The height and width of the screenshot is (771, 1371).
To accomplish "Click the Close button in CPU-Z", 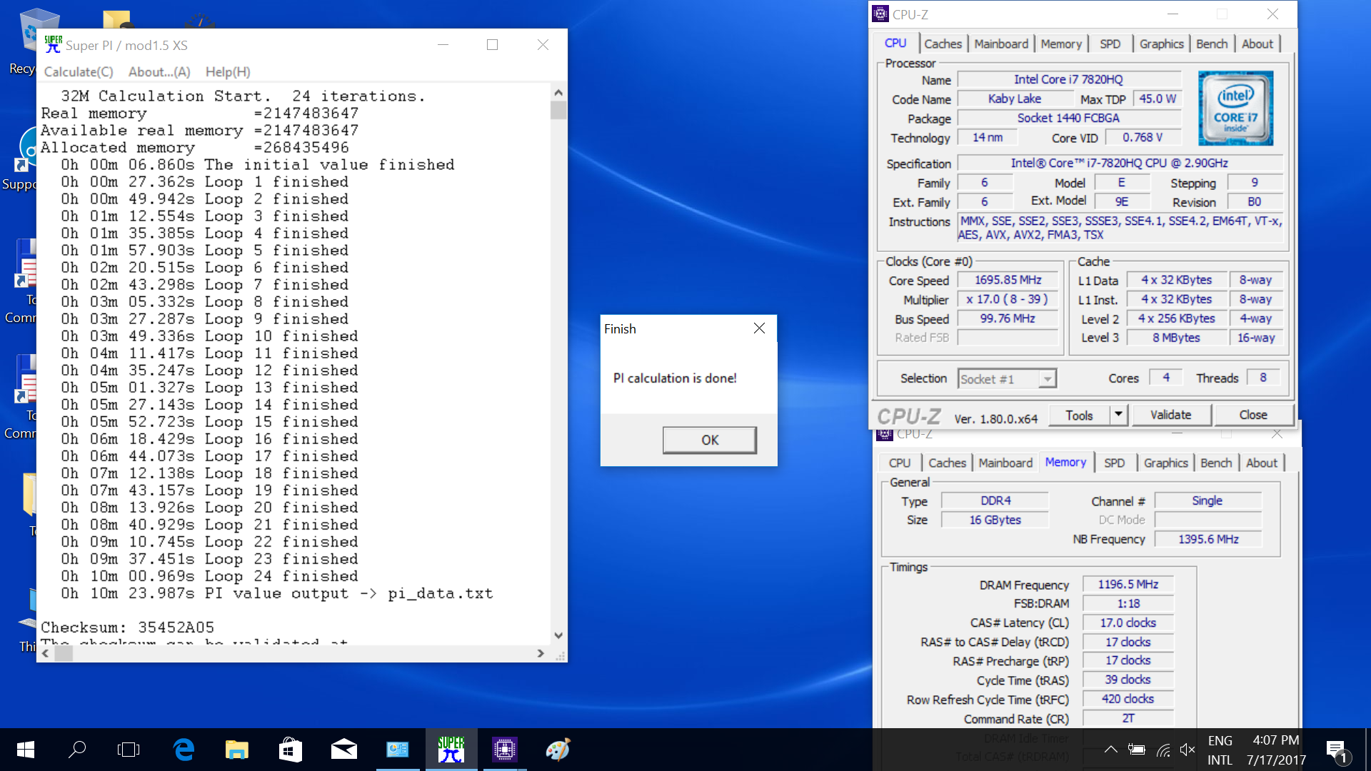I will (x=1253, y=415).
